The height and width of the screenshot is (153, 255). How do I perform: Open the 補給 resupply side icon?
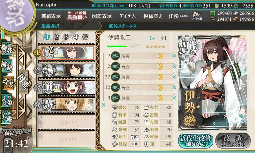point(7,66)
